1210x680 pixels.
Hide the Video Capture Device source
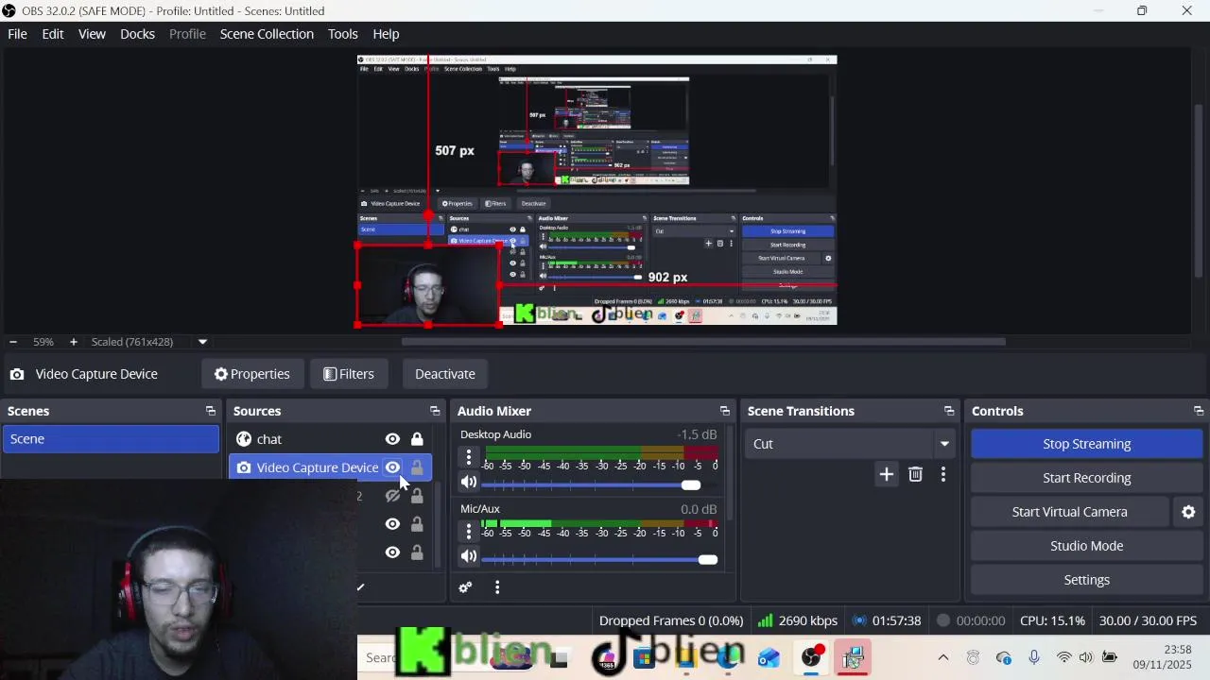coord(392,467)
